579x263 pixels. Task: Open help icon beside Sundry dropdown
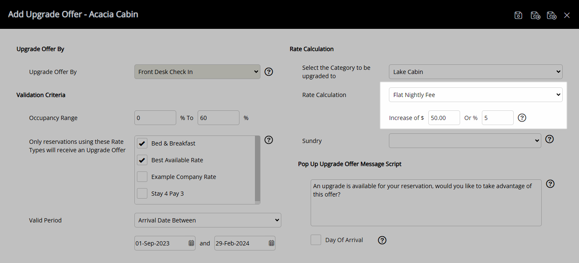click(550, 139)
